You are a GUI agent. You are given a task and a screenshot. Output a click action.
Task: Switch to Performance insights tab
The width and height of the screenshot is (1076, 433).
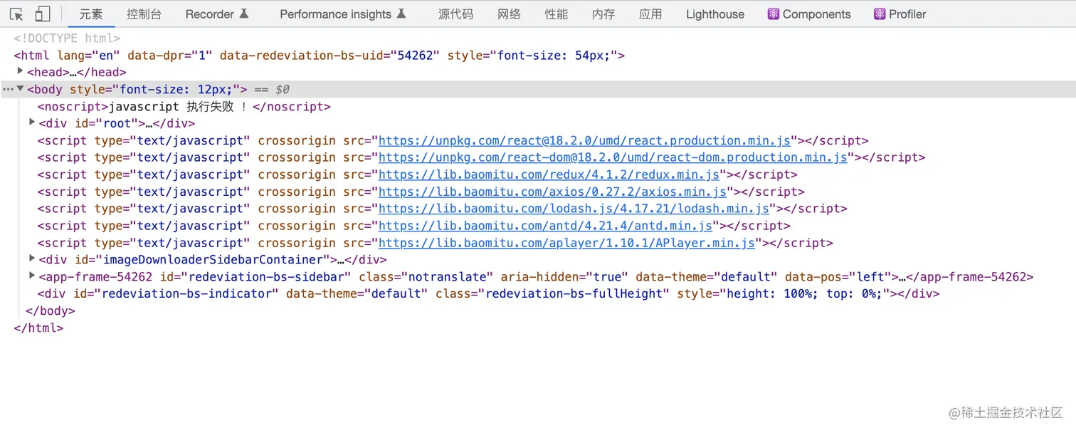pyautogui.click(x=343, y=14)
